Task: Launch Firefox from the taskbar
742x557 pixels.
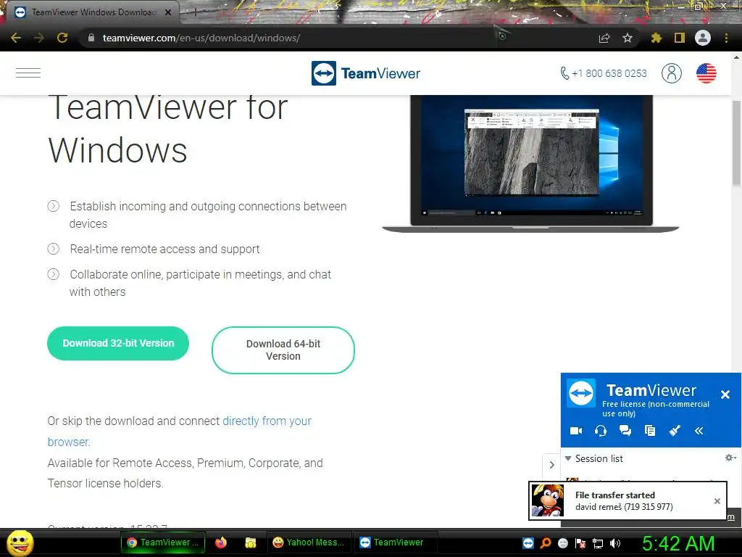Action: [221, 542]
